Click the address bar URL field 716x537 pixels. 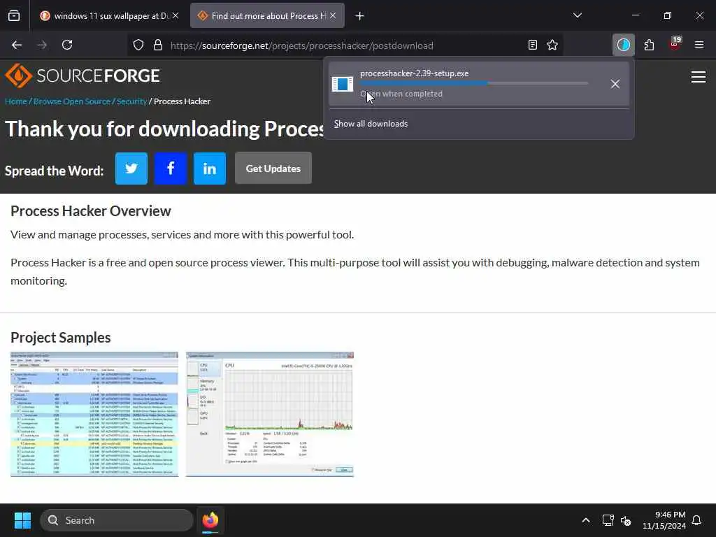345,45
